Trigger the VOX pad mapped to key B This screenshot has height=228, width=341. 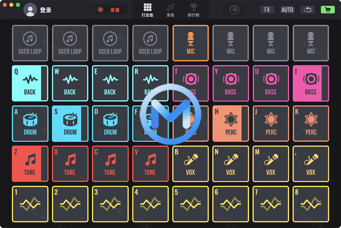pos(190,164)
